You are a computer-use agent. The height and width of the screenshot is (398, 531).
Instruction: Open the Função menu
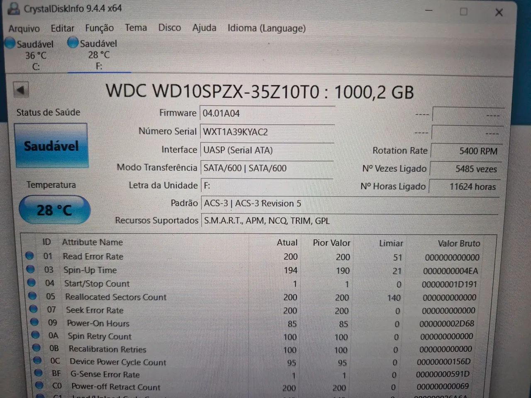tap(99, 28)
